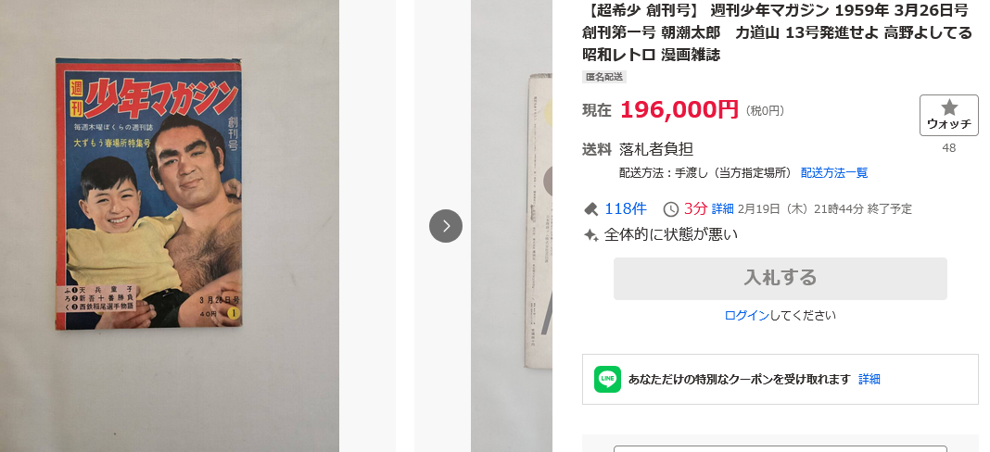990x452 pixels.
Task: Click the ログイン link
Action: tap(746, 316)
